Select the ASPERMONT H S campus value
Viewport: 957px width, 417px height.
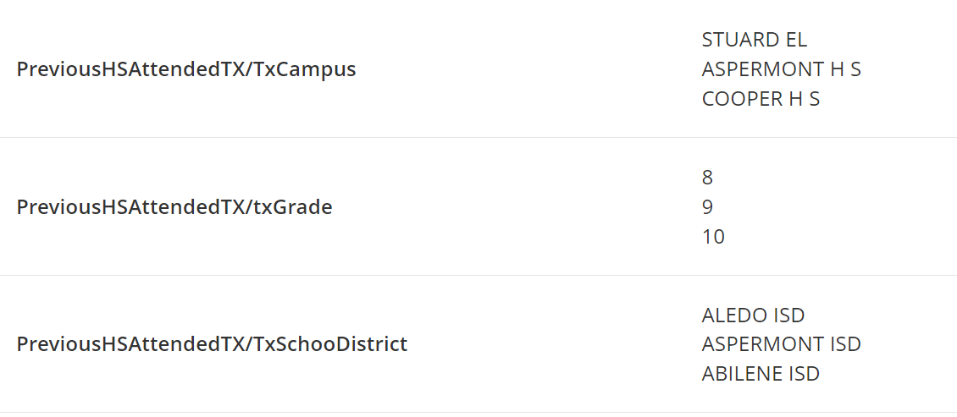(x=781, y=69)
